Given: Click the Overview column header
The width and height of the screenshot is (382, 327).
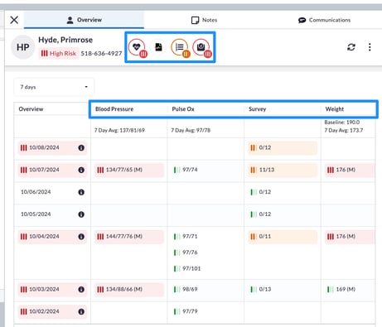Looking at the screenshot, I should point(31,109).
